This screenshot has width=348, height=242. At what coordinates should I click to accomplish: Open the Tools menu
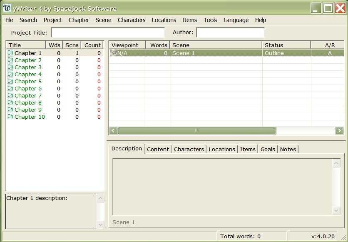(210, 20)
